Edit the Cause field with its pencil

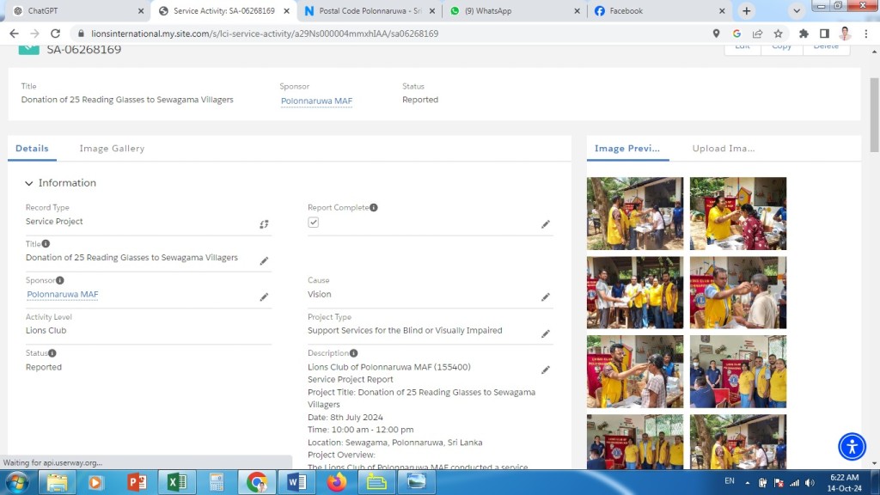coord(546,296)
